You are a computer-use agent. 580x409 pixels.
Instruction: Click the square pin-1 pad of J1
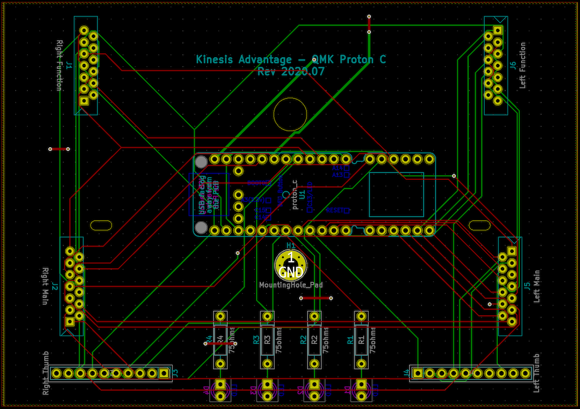[84, 101]
